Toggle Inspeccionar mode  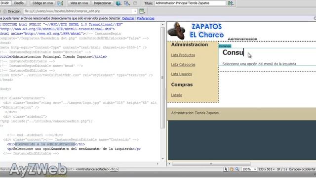point(102,3)
